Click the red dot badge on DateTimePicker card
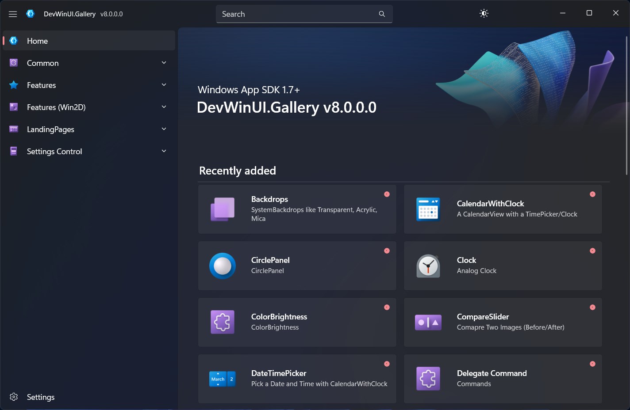Viewport: 630px width, 410px height. (387, 364)
